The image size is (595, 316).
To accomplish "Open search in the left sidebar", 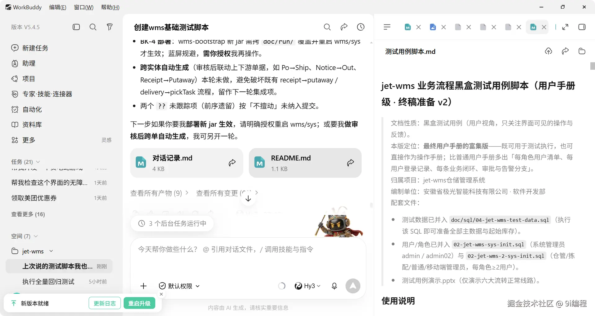I will 93,27.
